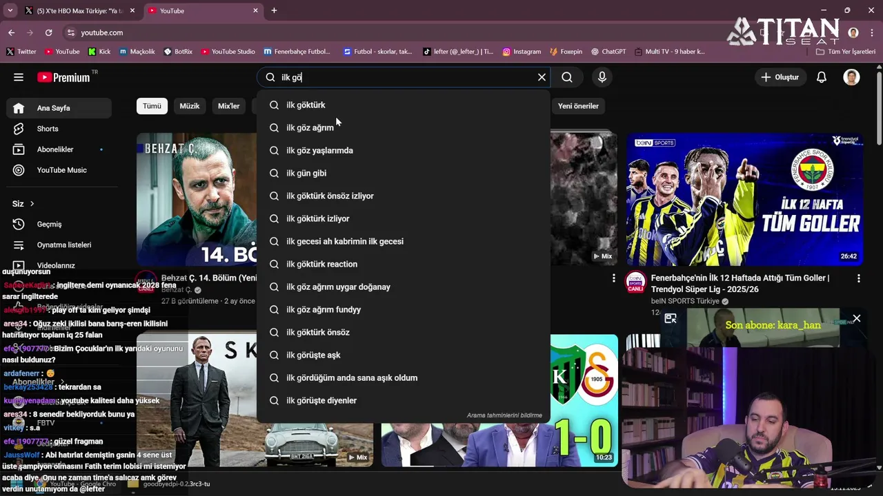
Task: Select the Müzik filter chip
Action: tap(189, 106)
